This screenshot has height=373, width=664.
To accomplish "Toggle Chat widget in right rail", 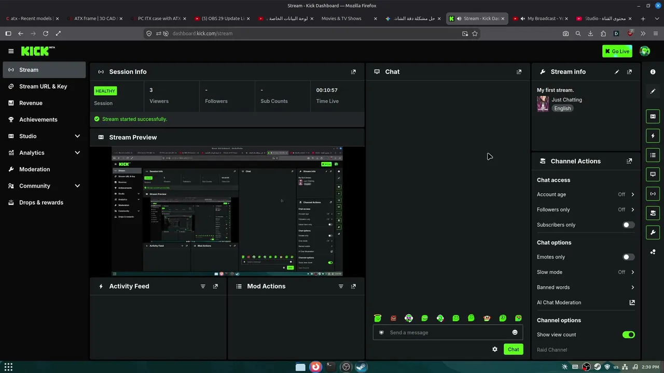I will point(653,175).
